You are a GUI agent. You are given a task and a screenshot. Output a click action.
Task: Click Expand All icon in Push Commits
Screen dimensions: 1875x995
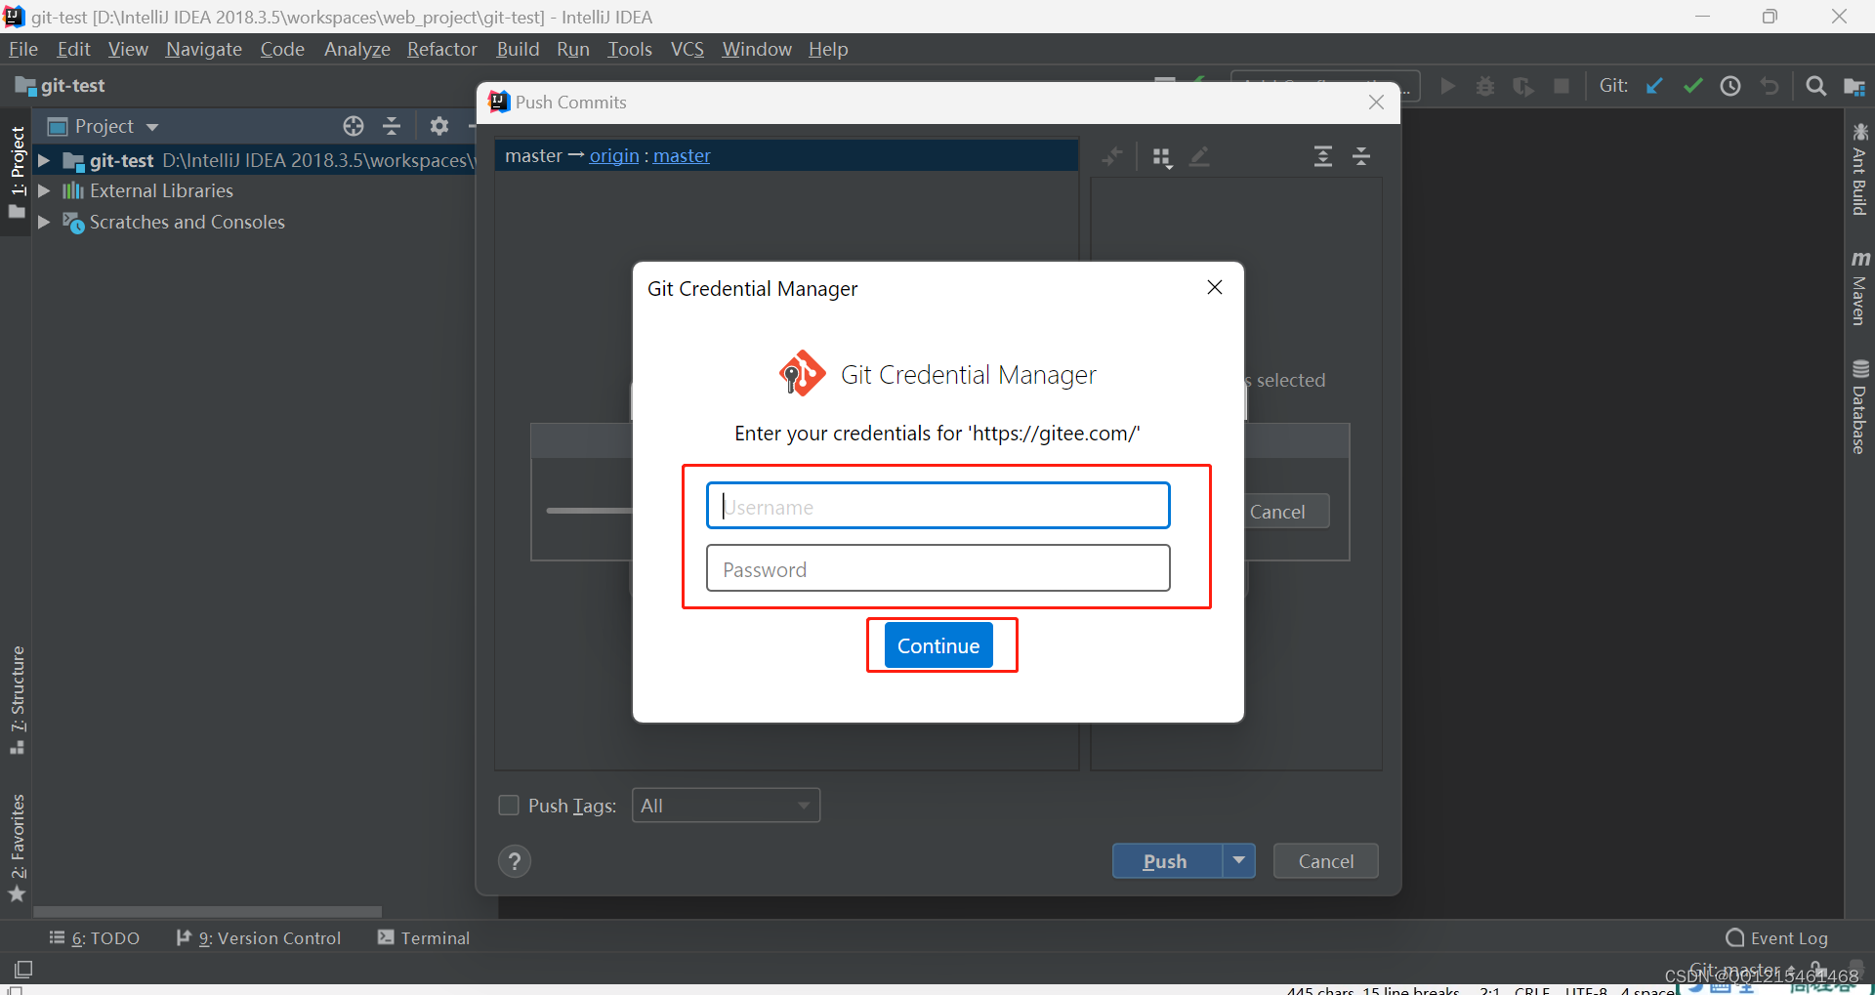[x=1323, y=156]
